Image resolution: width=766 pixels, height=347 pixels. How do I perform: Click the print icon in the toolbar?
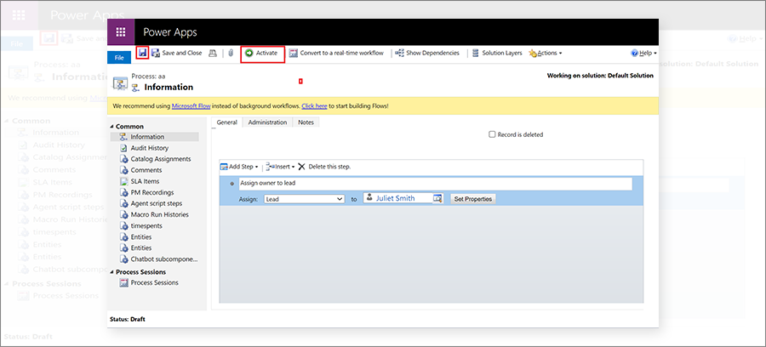tap(213, 53)
